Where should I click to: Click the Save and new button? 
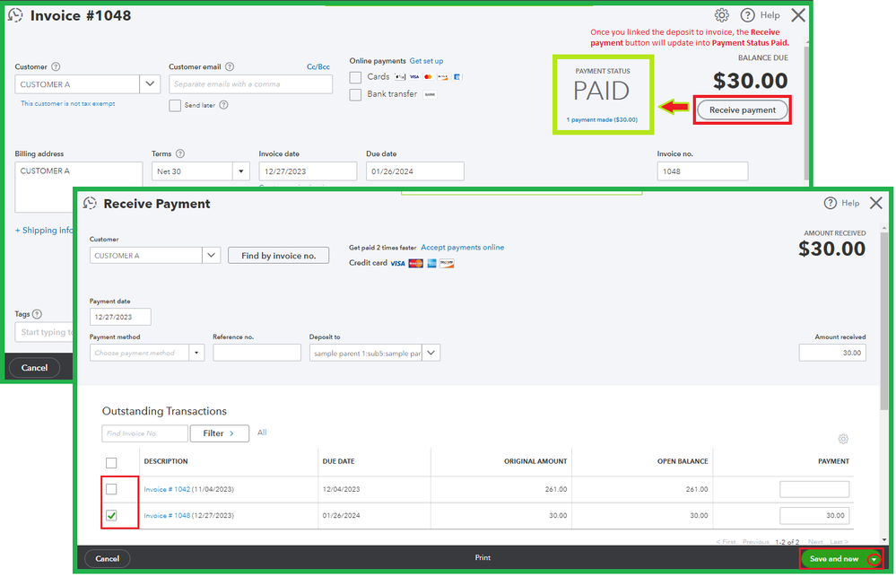click(x=834, y=559)
